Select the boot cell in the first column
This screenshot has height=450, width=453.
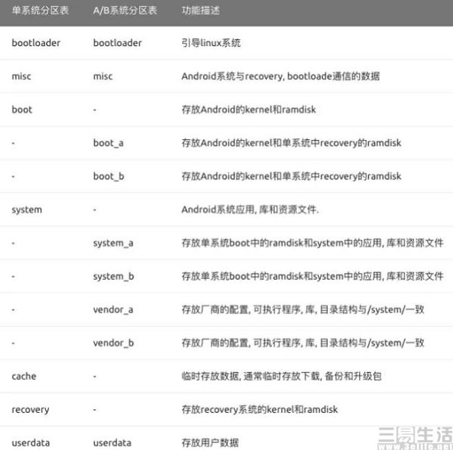pos(22,110)
